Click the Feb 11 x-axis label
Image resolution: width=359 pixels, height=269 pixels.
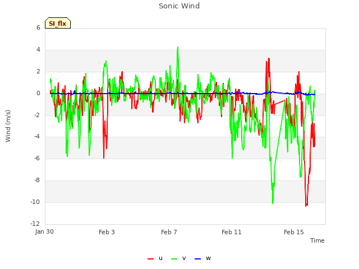[232, 232]
